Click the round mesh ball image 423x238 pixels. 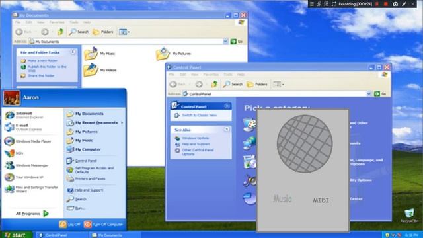coord(305,144)
